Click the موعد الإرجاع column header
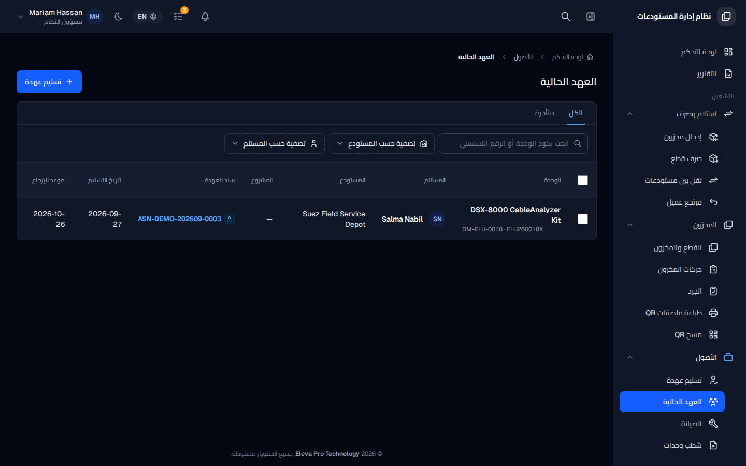This screenshot has width=746, height=466. point(48,180)
